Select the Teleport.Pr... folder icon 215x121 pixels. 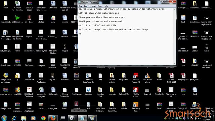[x=124, y=77]
